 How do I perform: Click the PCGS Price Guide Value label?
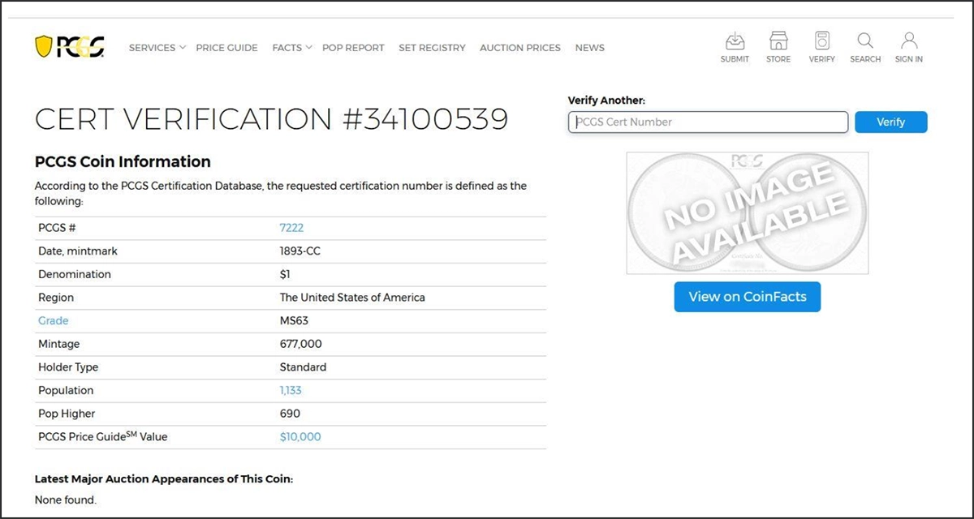[x=103, y=436]
